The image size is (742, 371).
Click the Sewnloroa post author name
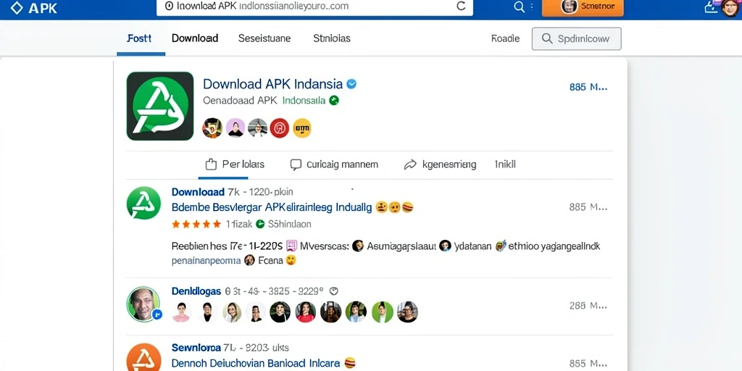click(196, 348)
